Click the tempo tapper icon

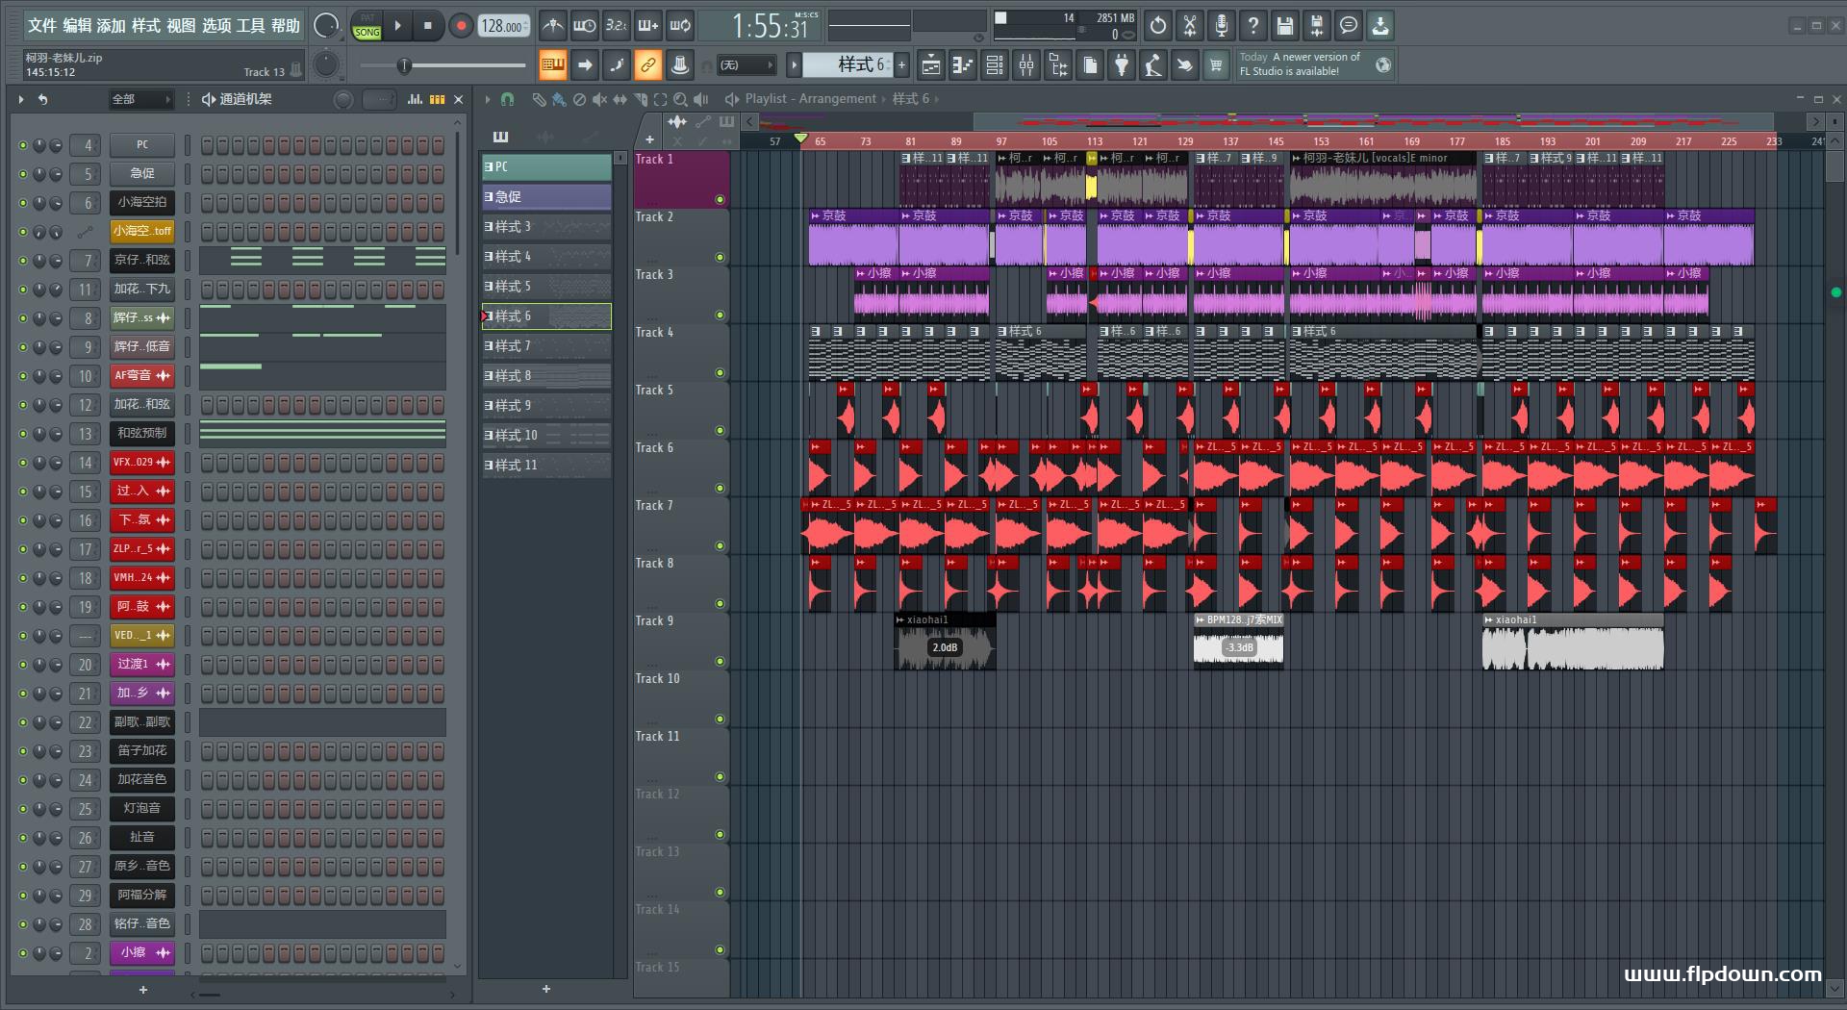[x=1152, y=65]
